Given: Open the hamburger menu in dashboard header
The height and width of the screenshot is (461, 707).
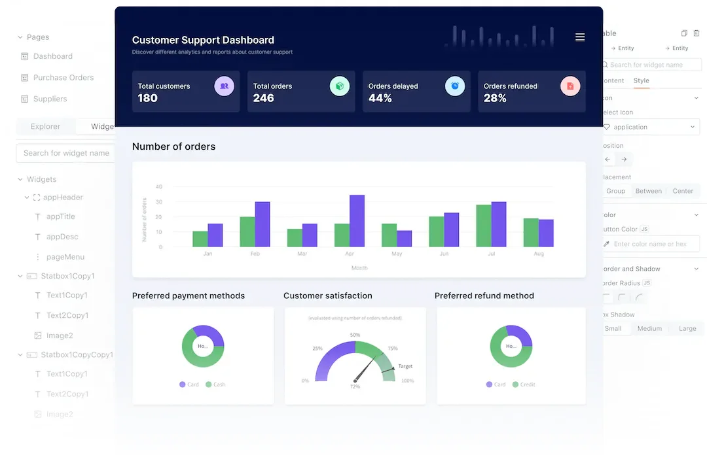Looking at the screenshot, I should point(580,37).
